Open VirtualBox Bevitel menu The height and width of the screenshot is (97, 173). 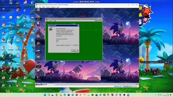(x=48, y=7)
